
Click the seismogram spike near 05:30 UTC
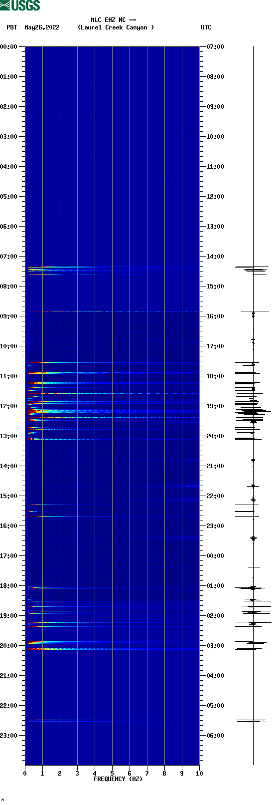252,721
